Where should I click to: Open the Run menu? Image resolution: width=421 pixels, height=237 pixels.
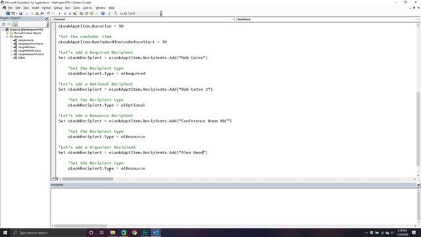click(68, 8)
